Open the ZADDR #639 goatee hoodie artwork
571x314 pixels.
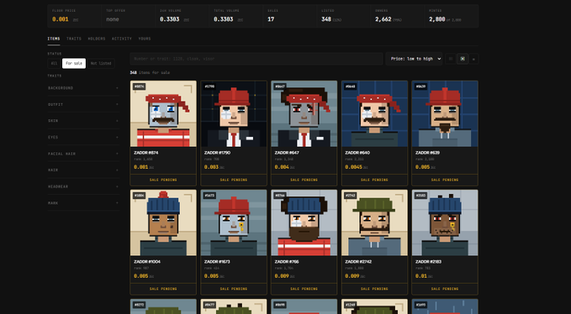pos(445,113)
